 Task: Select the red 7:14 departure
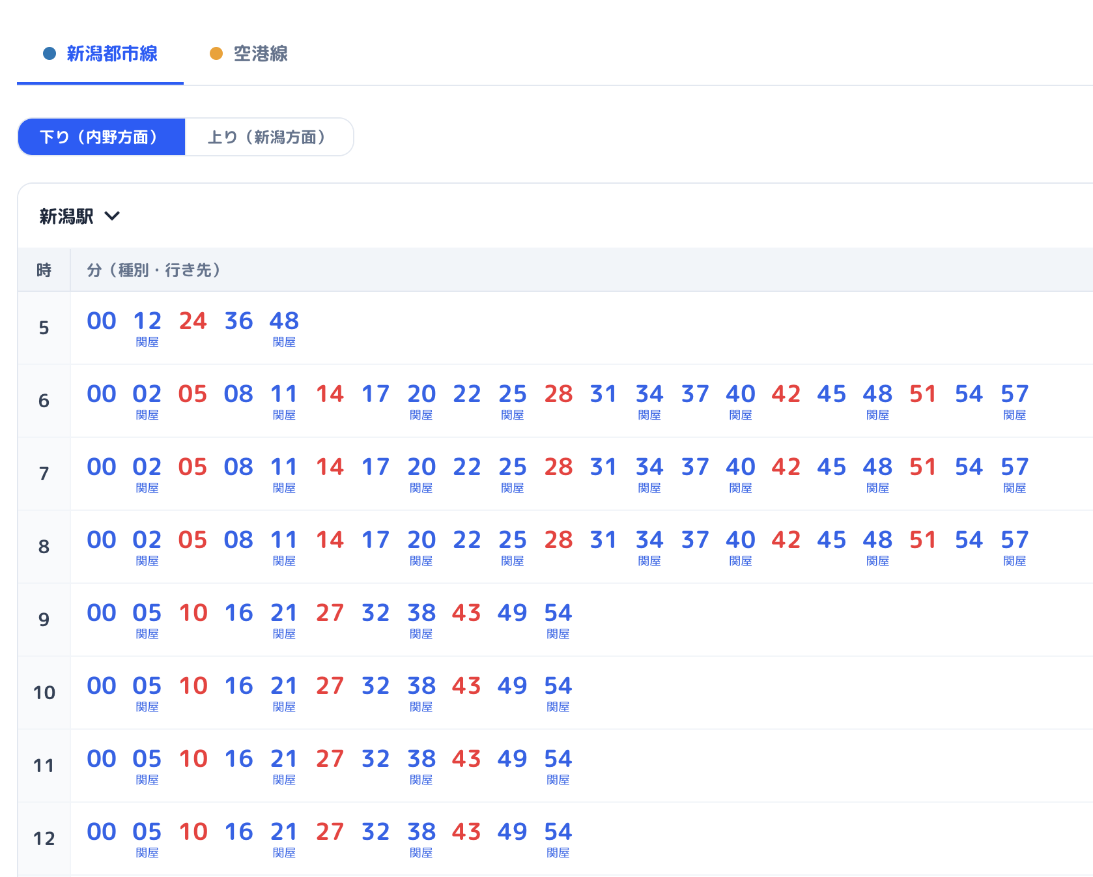click(330, 467)
